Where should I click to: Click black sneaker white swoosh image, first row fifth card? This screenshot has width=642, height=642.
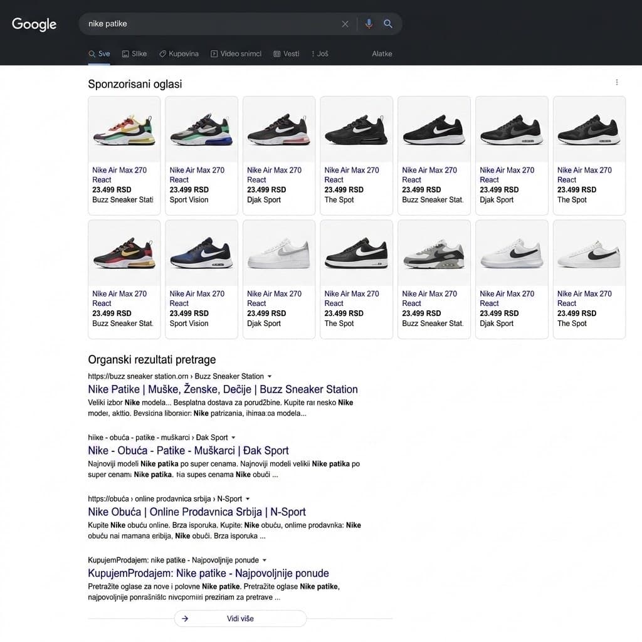[x=434, y=130]
